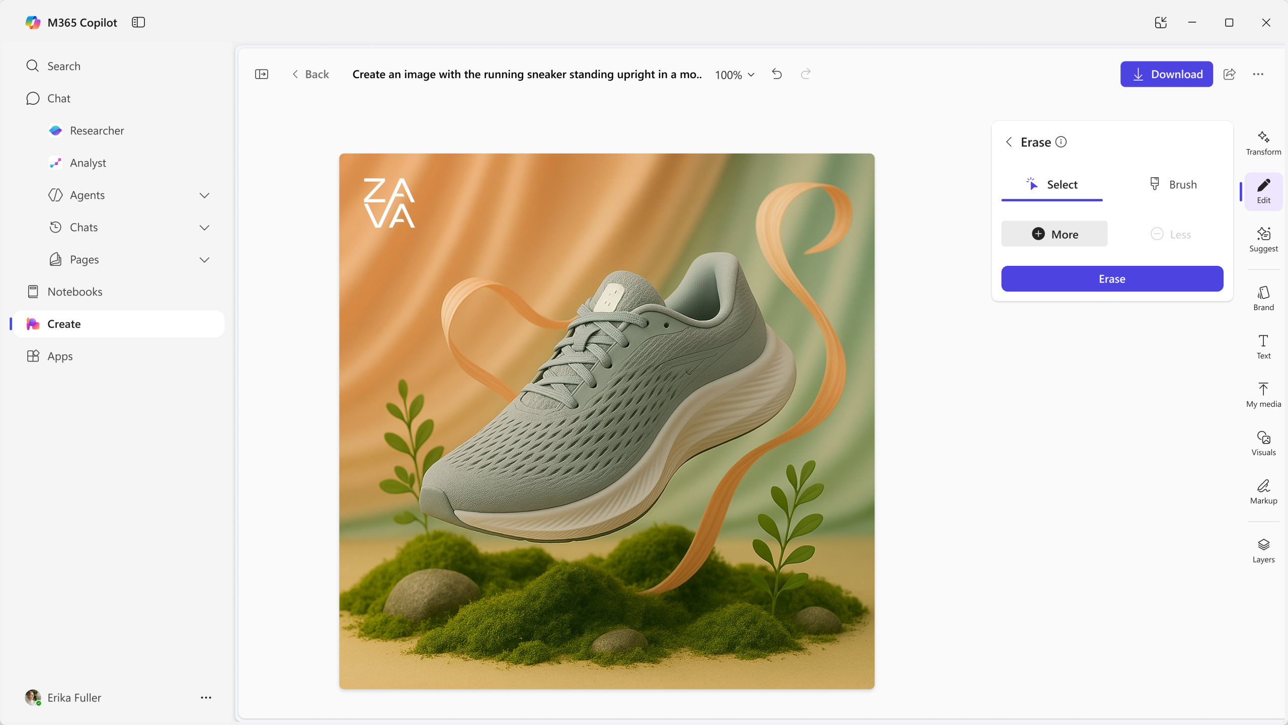Open the Visuals panel

click(x=1263, y=444)
